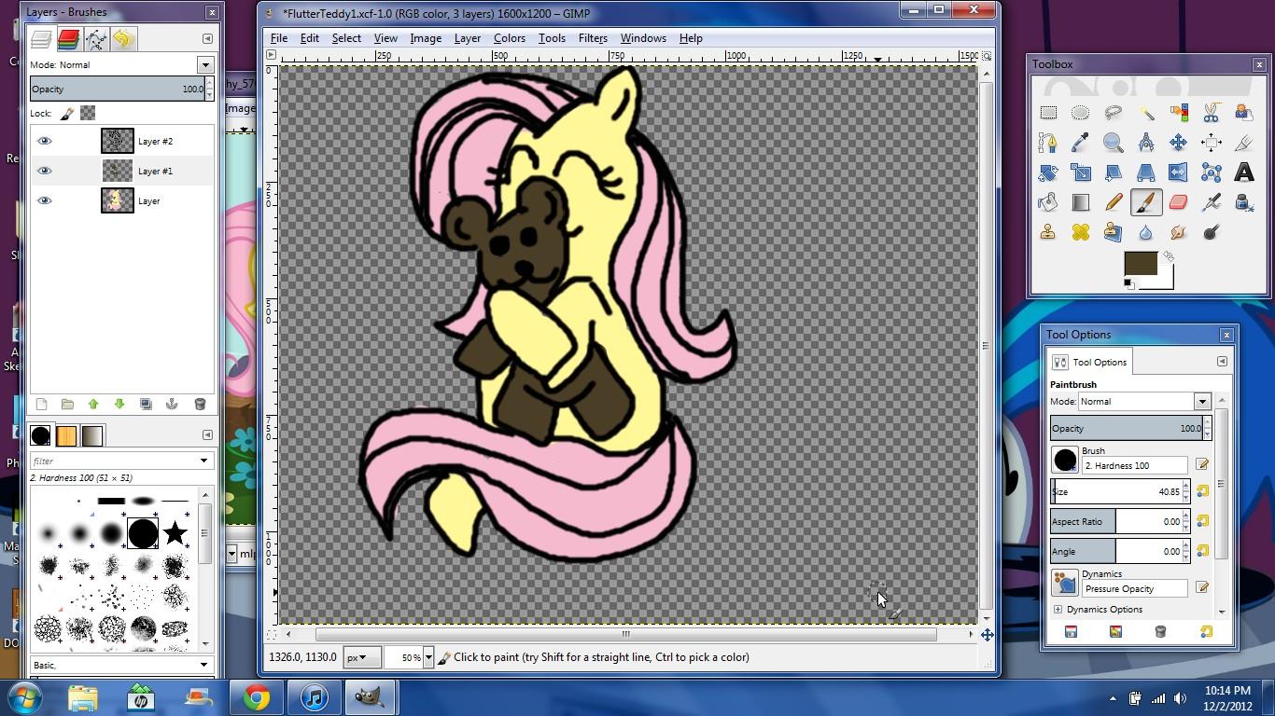This screenshot has width=1275, height=716.
Task: Select the Pencil tool
Action: [1113, 202]
